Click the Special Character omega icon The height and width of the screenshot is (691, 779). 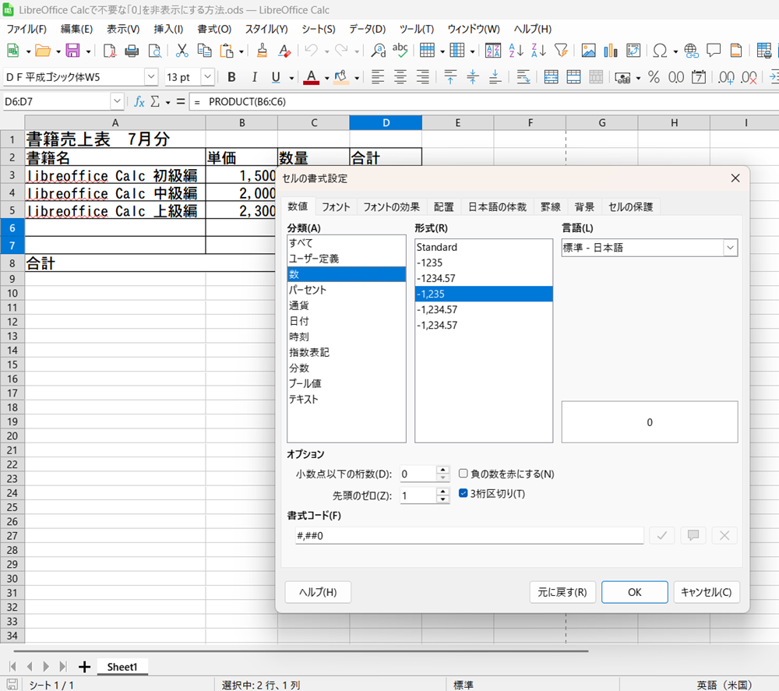click(x=660, y=51)
